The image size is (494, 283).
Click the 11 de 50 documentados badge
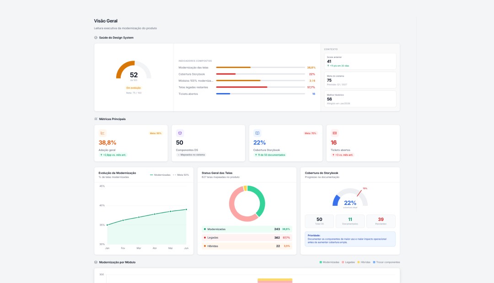coord(270,155)
